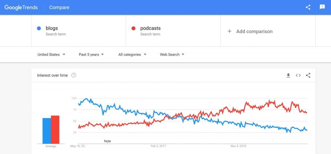Screen dimensions: 331x154
Task: Click the share icon in top header
Action: click(x=308, y=7)
